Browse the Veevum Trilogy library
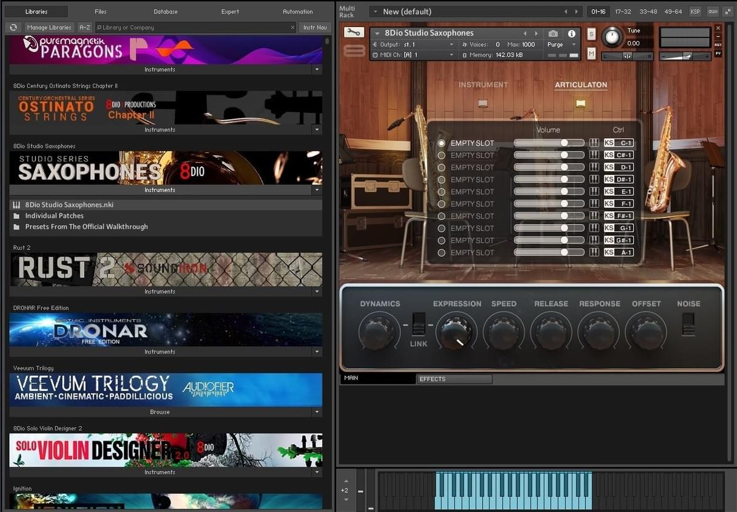This screenshot has width=737, height=512. (160, 412)
